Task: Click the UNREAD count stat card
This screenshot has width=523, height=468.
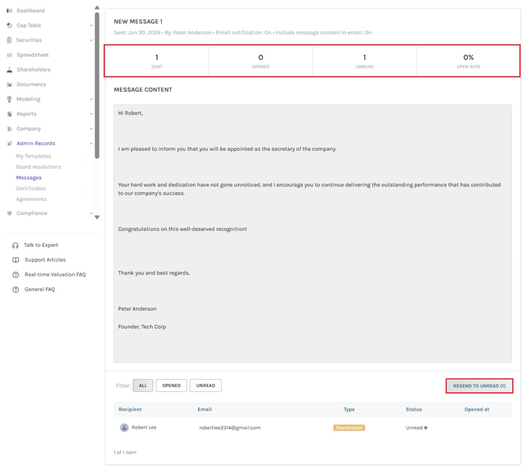Action: [x=365, y=61]
